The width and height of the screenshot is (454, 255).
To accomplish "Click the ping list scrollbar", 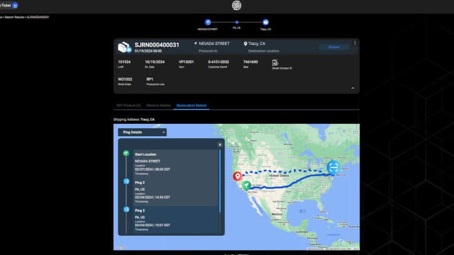I will pos(219,181).
